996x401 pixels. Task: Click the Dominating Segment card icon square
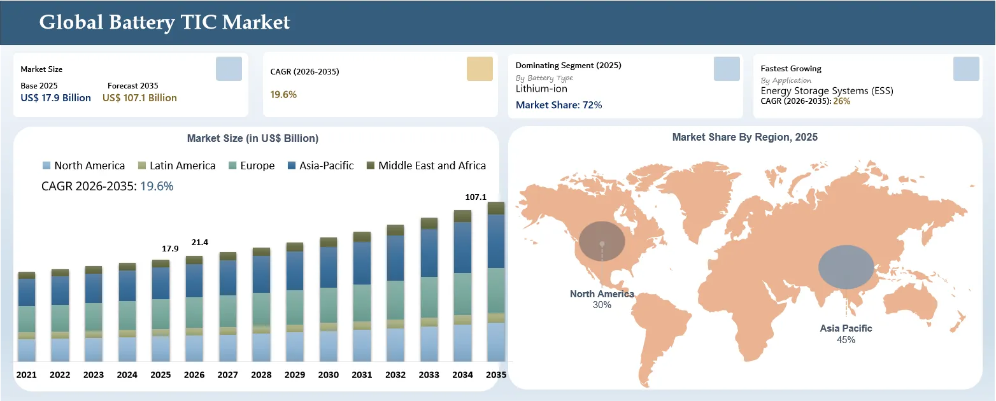[727, 69]
